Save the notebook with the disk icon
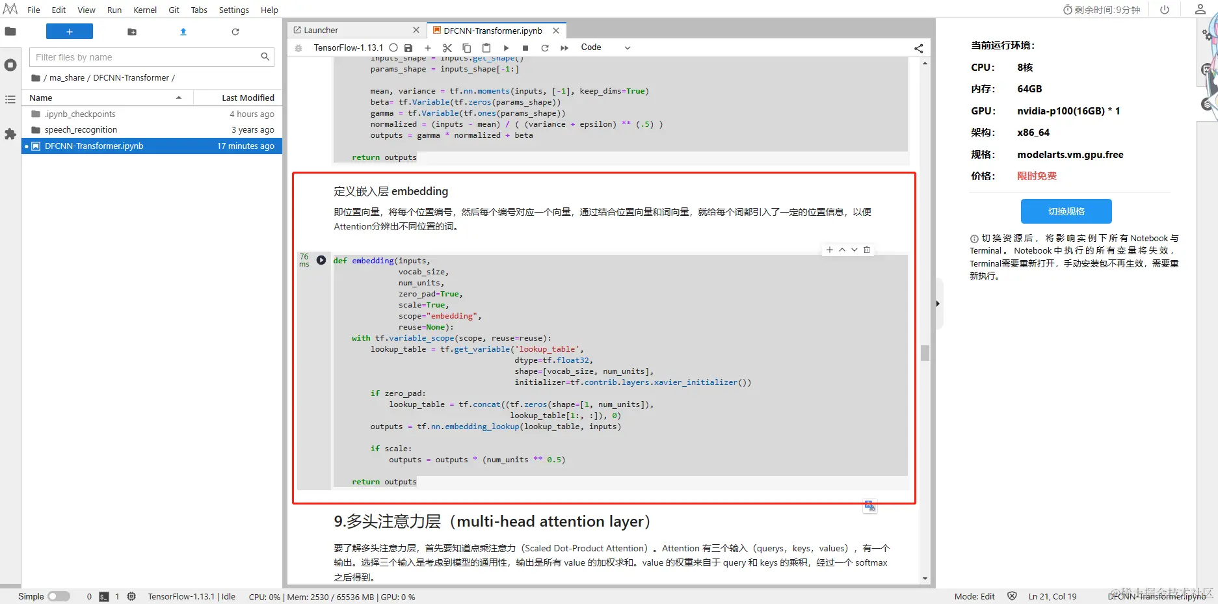 coord(408,48)
